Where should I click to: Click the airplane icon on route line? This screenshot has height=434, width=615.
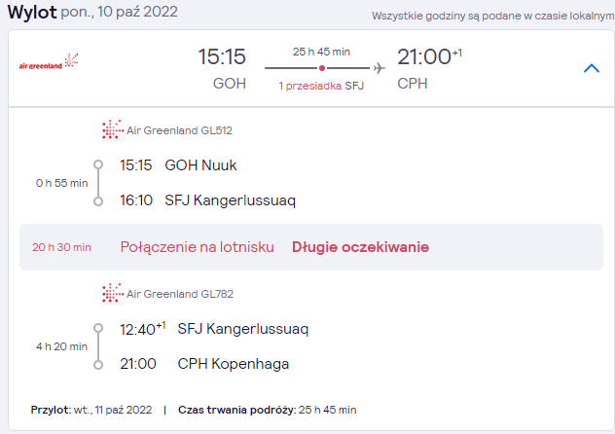[x=379, y=68]
